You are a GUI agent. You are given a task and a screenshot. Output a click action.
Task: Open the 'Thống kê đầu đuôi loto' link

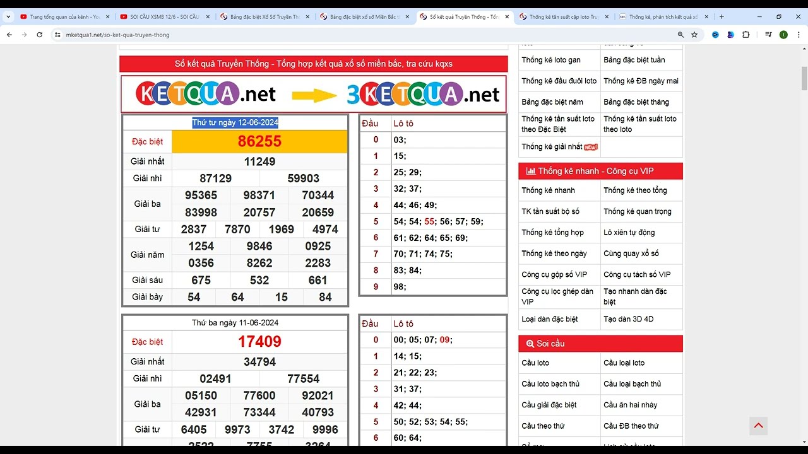tap(559, 81)
